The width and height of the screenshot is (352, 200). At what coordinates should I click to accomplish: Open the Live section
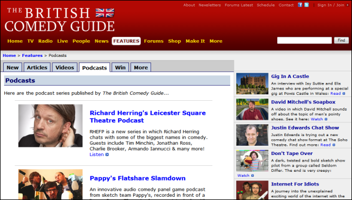click(62, 41)
